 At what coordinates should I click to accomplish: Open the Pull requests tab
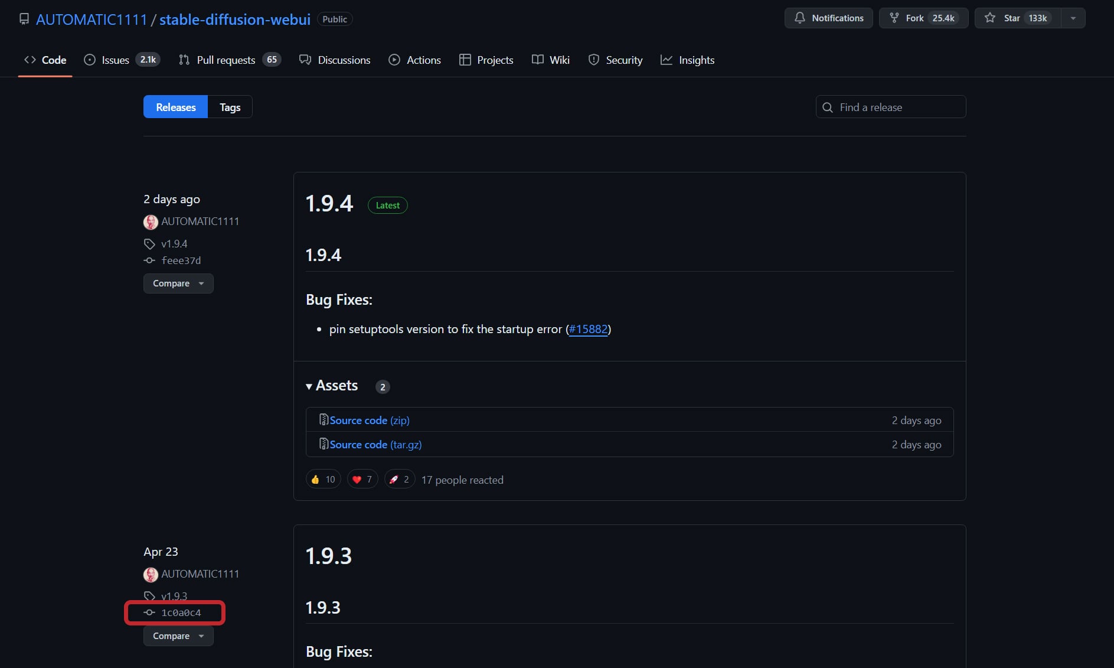coord(230,60)
